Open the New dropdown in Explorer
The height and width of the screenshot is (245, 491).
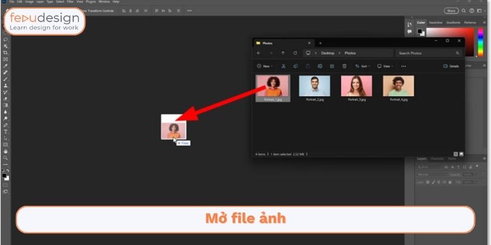[x=265, y=66]
